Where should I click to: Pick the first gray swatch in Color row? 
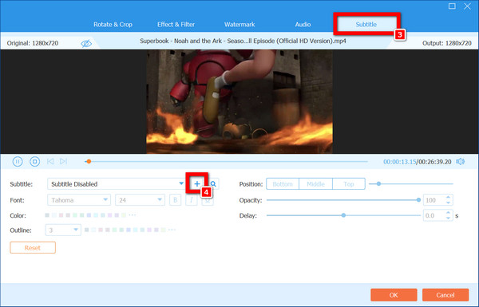tap(47, 215)
